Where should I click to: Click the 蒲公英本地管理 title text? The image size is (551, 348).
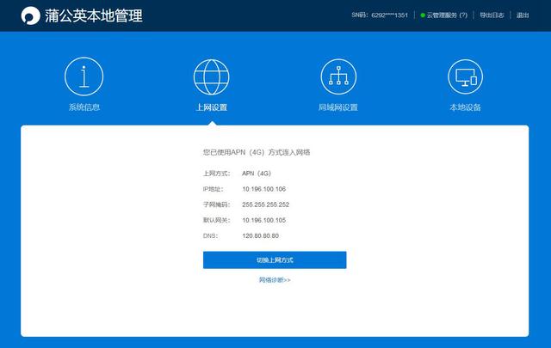pos(94,15)
